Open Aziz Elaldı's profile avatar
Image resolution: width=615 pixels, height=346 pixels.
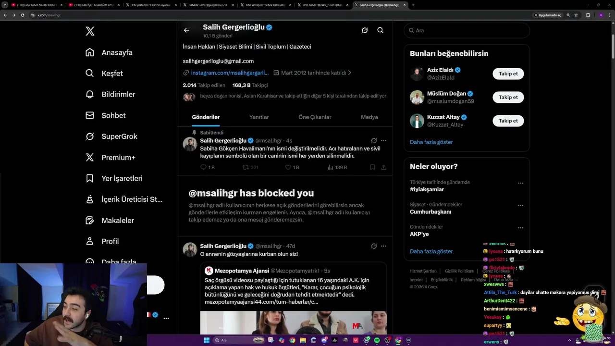417,74
